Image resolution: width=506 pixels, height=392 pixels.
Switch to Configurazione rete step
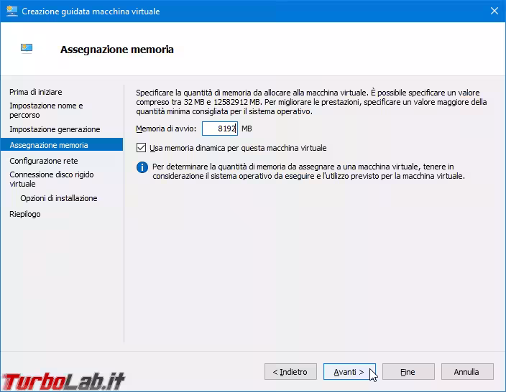point(43,161)
